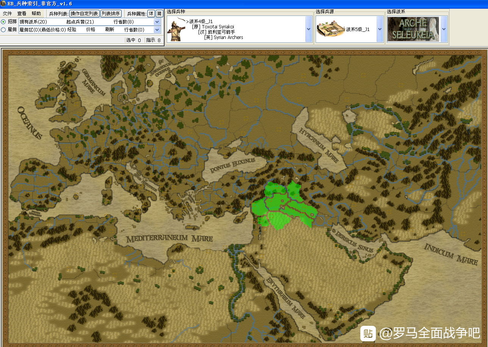Open the 帮助 menu
The height and width of the screenshot is (347, 488).
click(36, 13)
